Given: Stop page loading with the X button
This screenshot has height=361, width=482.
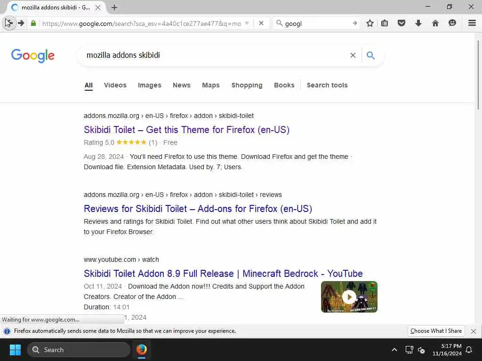Looking at the screenshot, I should tap(261, 23).
